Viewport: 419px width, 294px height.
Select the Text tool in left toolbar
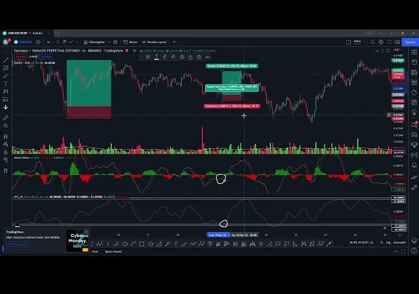(x=6, y=84)
